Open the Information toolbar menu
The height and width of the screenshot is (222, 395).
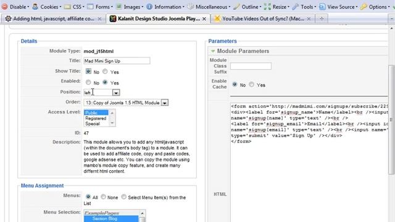(x=165, y=7)
